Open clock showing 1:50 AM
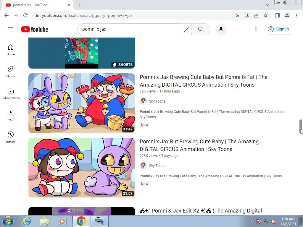Viewport: 303px width, 227px height. pyautogui.click(x=288, y=221)
